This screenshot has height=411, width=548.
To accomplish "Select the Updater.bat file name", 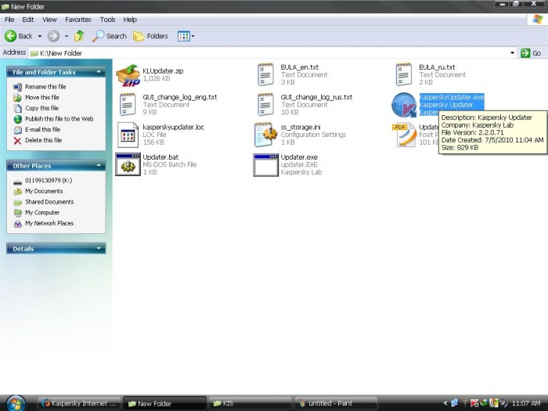I will pos(160,157).
